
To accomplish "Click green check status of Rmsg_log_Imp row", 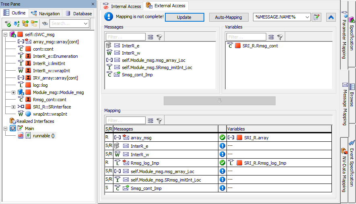I will pos(222,163).
